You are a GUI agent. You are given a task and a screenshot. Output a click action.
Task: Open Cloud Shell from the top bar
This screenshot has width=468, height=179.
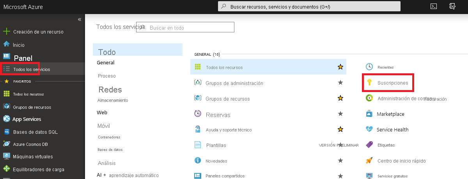(433, 6)
